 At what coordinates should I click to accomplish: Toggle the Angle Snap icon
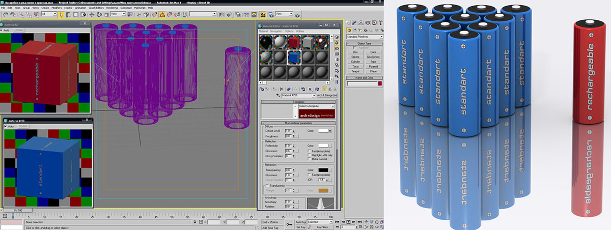click(162, 15)
